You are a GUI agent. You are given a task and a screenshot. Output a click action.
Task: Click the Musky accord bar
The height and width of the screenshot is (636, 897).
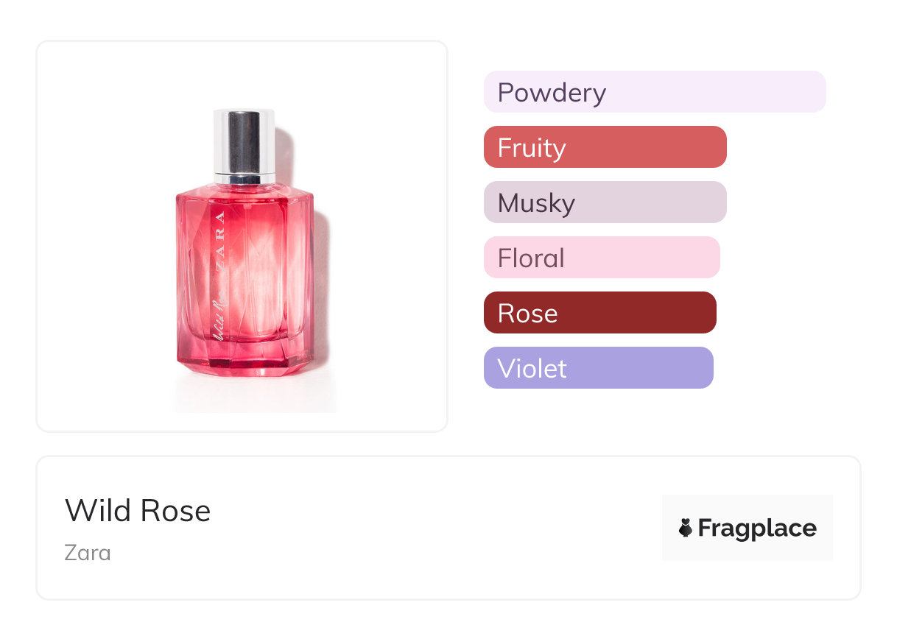point(605,202)
